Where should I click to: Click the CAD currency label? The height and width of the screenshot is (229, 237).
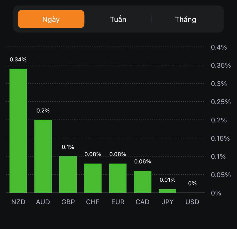coord(143,202)
